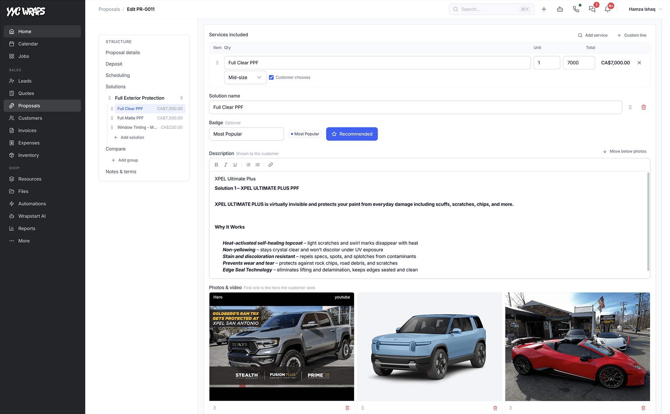Open the red Lamborghini photo thumbnail
The width and height of the screenshot is (670, 414).
(x=577, y=347)
